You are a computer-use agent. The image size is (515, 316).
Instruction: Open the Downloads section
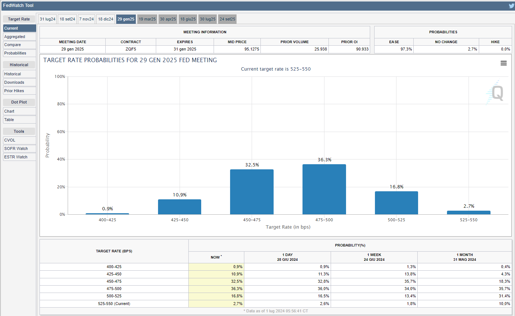point(19,82)
